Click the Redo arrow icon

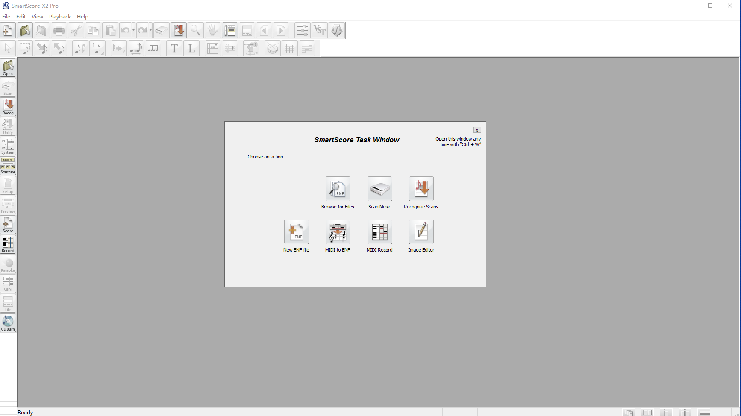click(x=142, y=30)
